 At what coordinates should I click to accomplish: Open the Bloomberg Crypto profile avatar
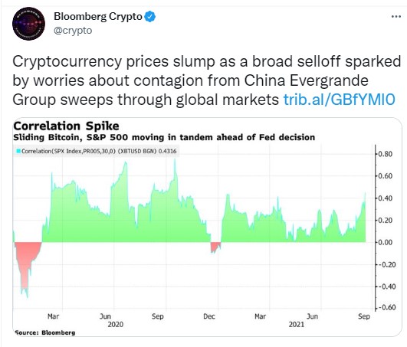click(x=28, y=24)
